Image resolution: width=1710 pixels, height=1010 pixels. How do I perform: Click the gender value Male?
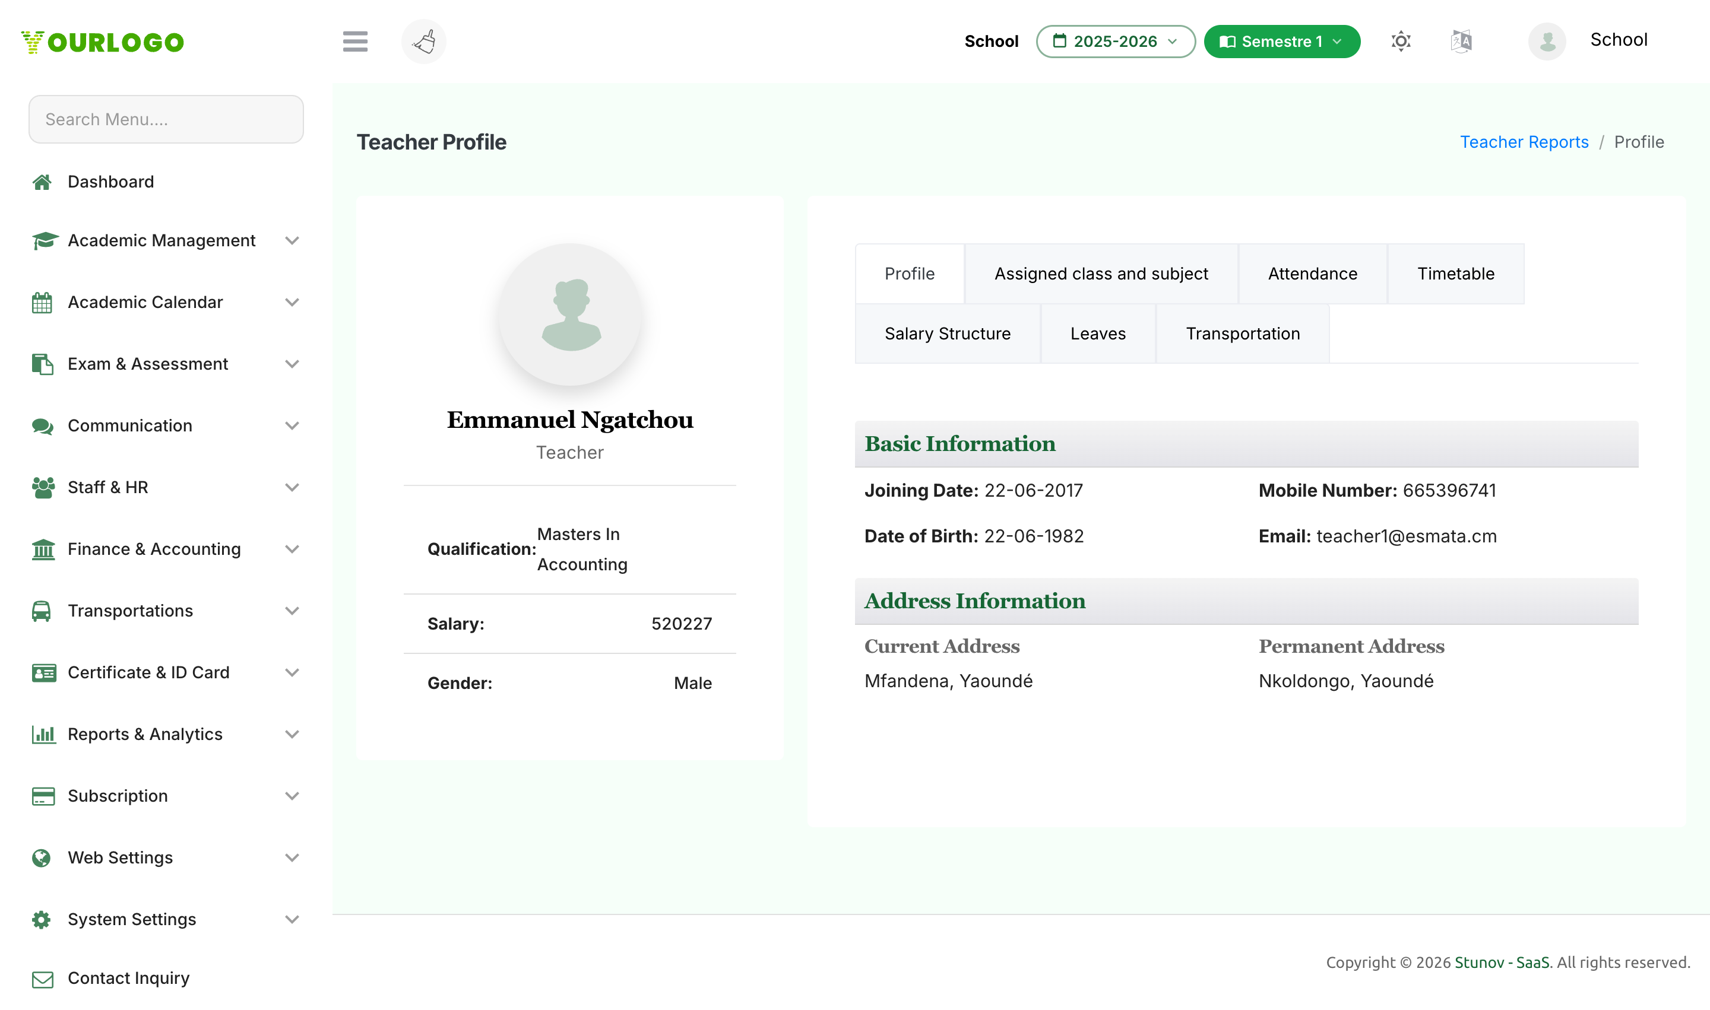coord(692,683)
